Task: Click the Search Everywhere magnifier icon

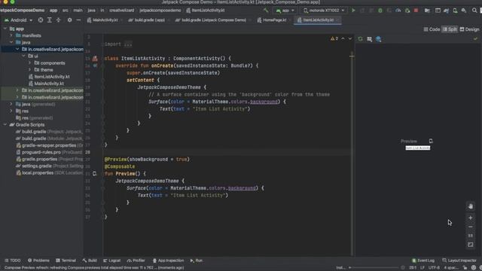Action: (x=474, y=11)
